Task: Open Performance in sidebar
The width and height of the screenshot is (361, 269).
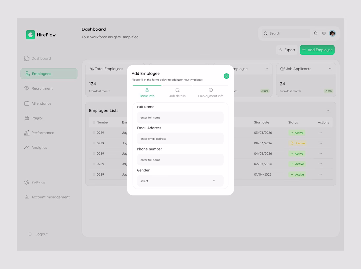Action: (x=39, y=133)
